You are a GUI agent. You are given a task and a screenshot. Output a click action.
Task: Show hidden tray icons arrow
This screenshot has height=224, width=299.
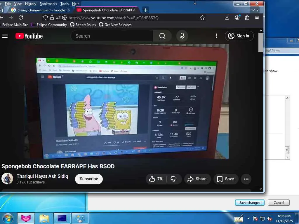[x=248, y=219]
